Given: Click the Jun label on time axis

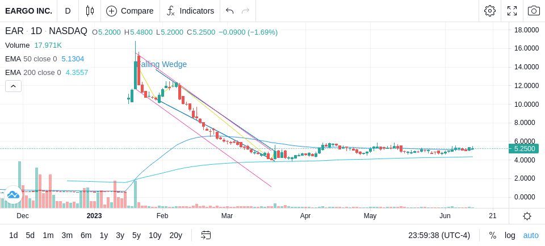Looking at the screenshot, I should coord(445,216).
